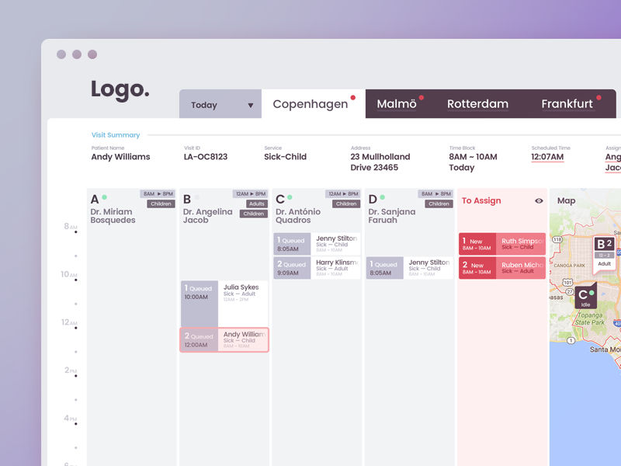Toggle the To Assign eye icon
This screenshot has width=621, height=466.
click(539, 201)
